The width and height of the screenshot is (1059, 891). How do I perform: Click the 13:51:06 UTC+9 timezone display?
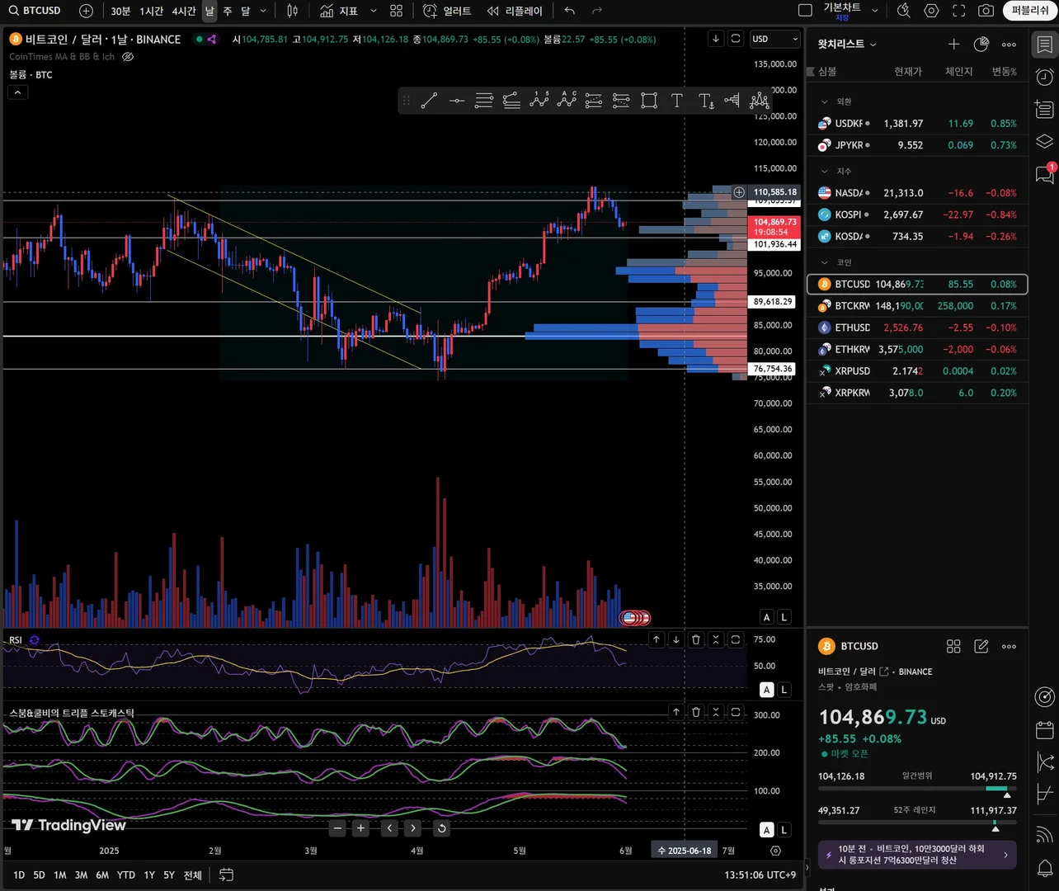[760, 874]
